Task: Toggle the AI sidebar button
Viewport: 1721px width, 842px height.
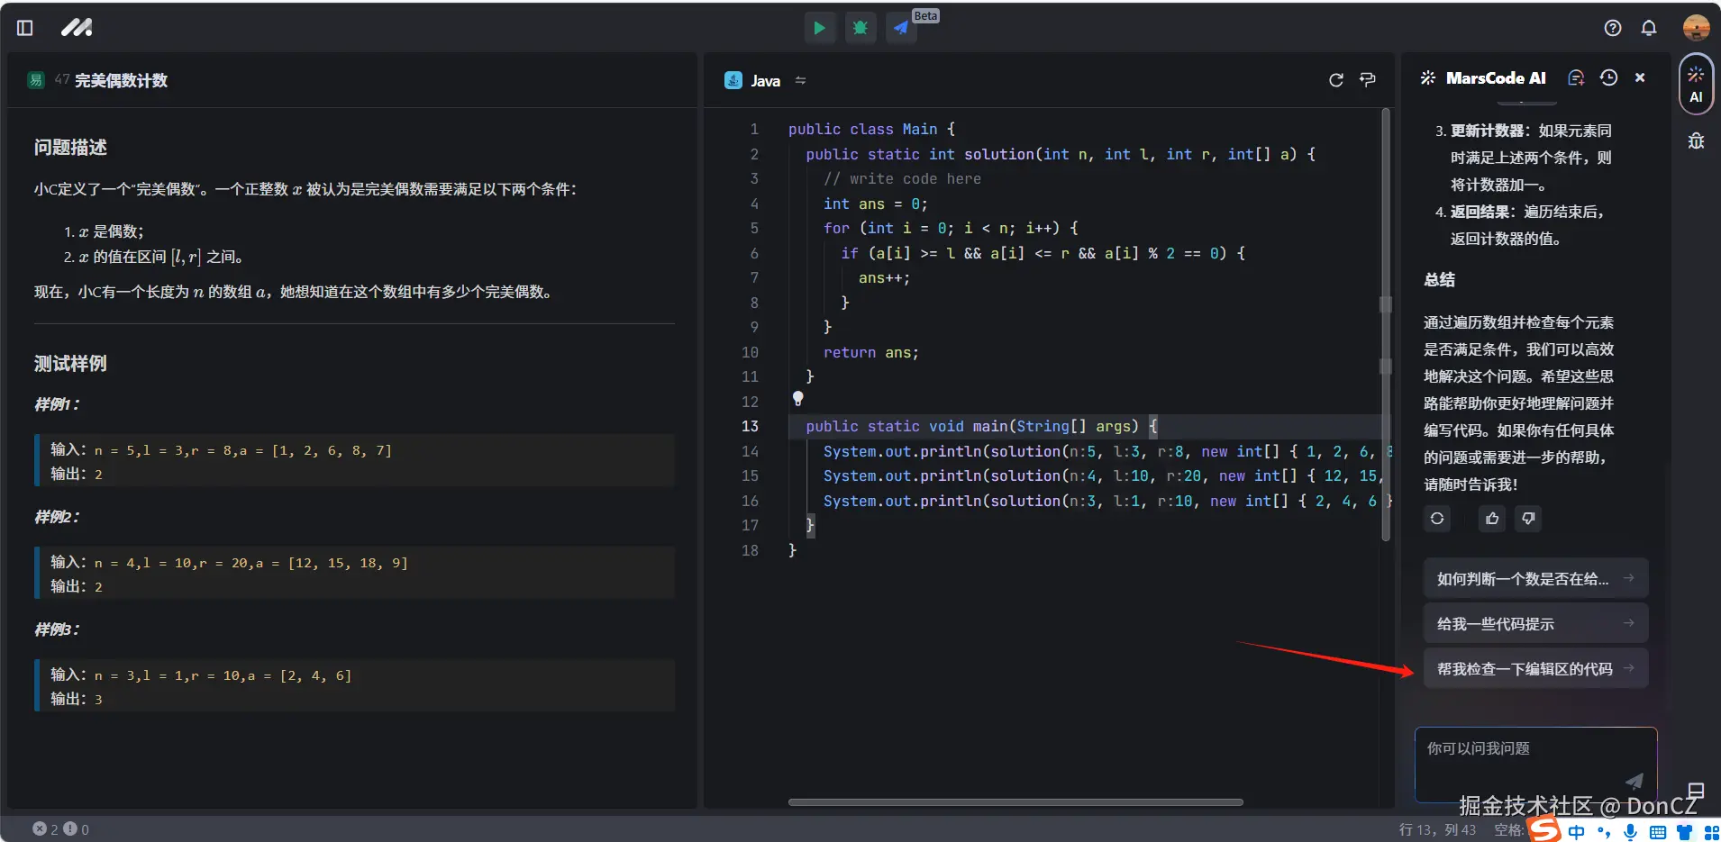Action: pos(1695,85)
